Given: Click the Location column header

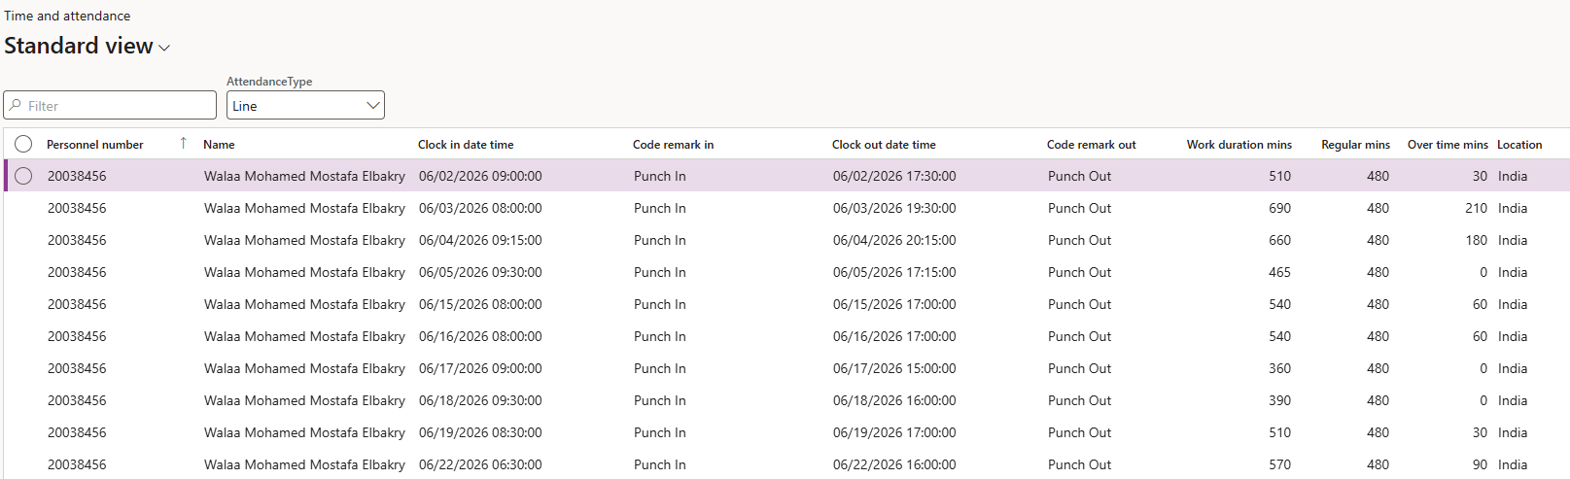Looking at the screenshot, I should point(1519,144).
